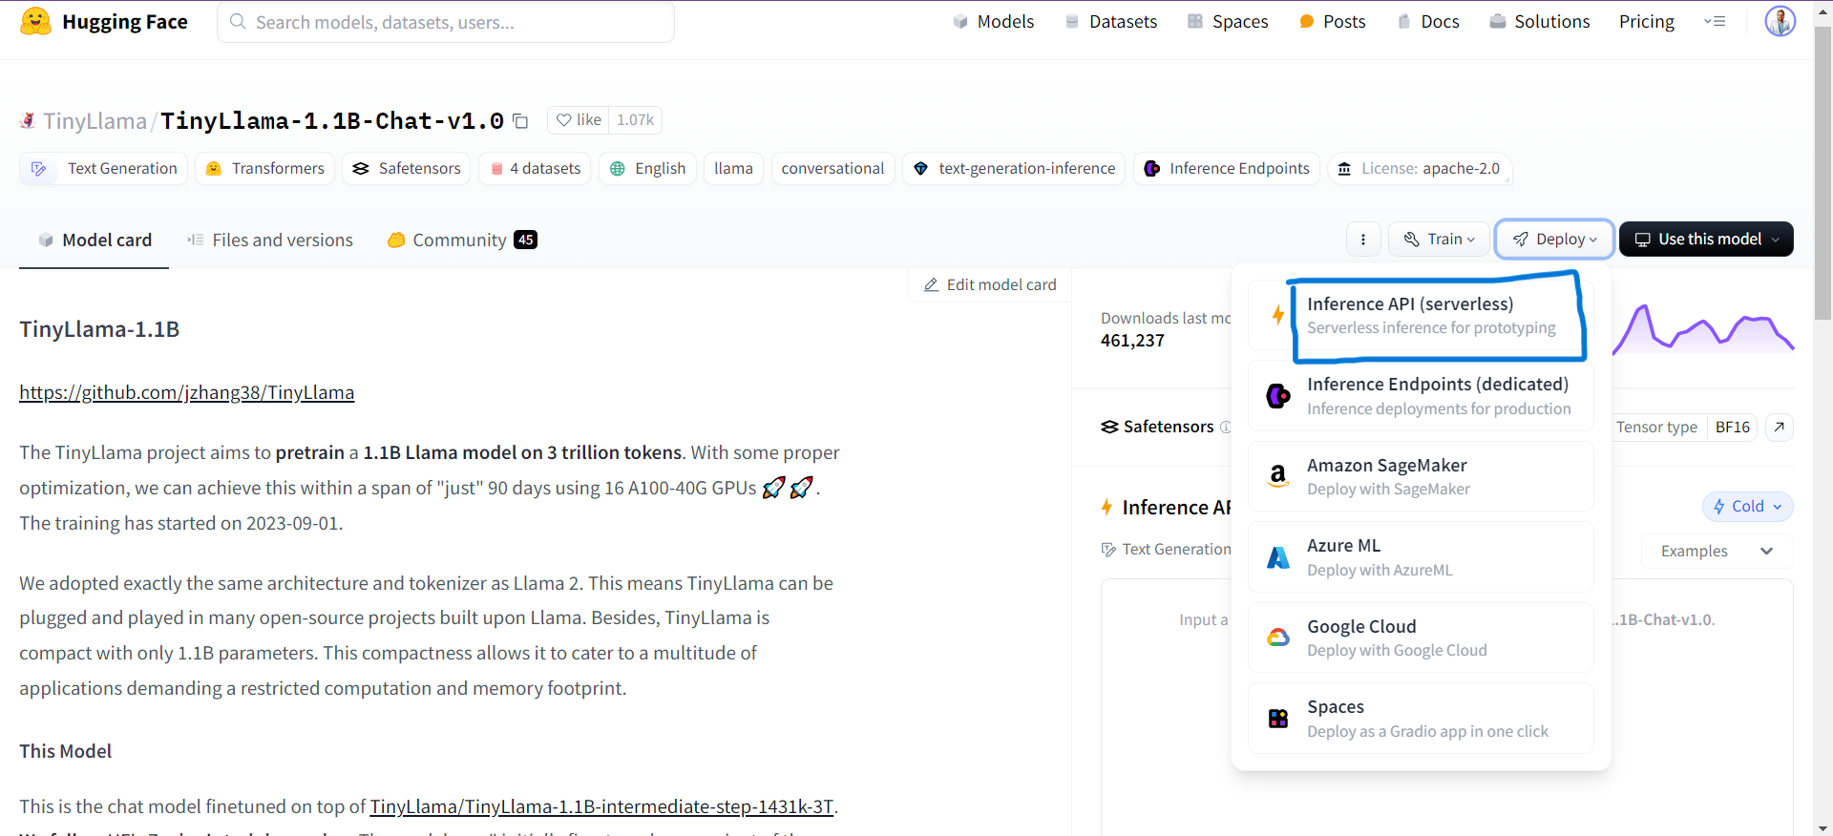
Task: Open the three-dot more options button
Action: [1363, 240]
